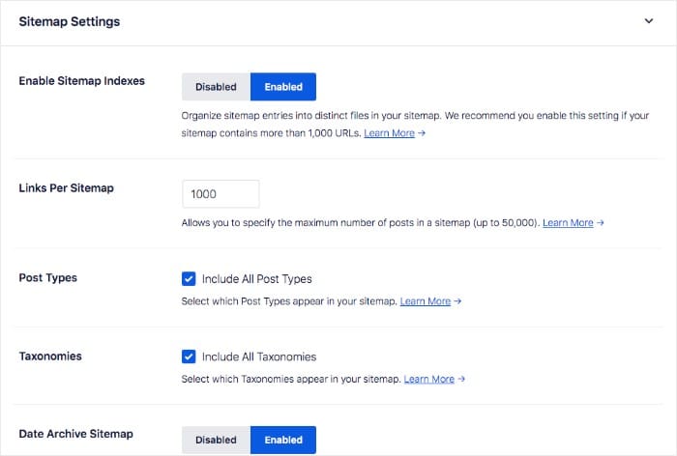The image size is (677, 456).
Task: Open Learn More link under Post Types
Action: click(x=426, y=301)
